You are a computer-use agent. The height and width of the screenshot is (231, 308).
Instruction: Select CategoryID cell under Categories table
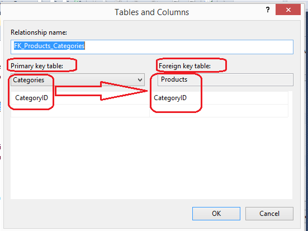pos(80,98)
